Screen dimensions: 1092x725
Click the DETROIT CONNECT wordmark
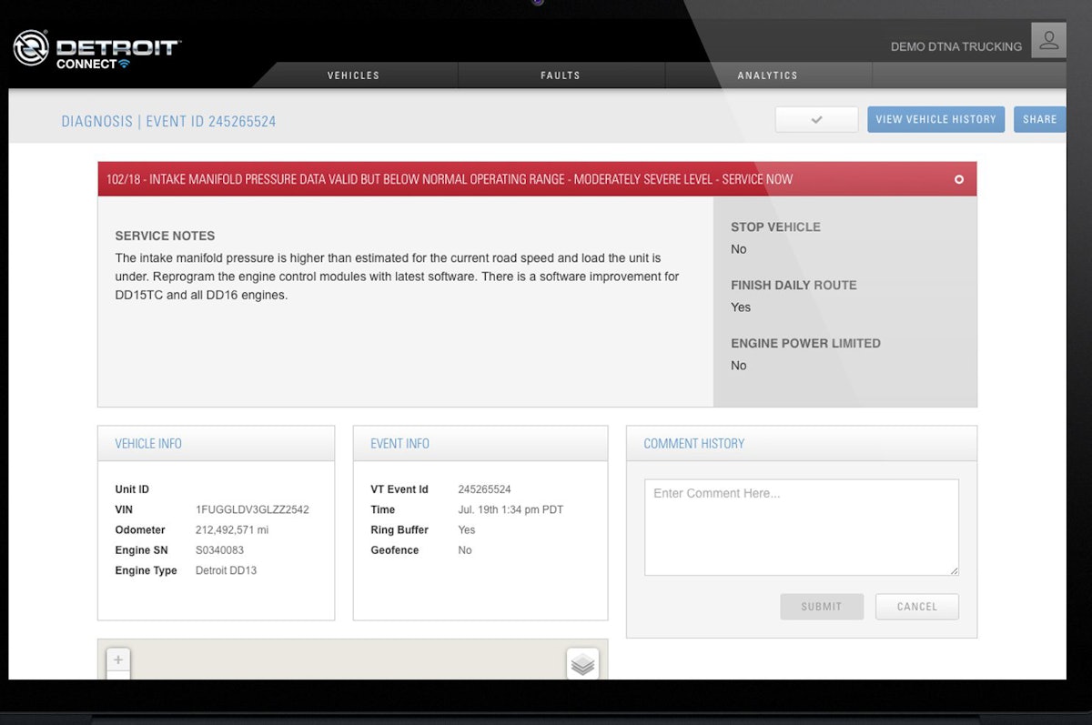click(118, 48)
